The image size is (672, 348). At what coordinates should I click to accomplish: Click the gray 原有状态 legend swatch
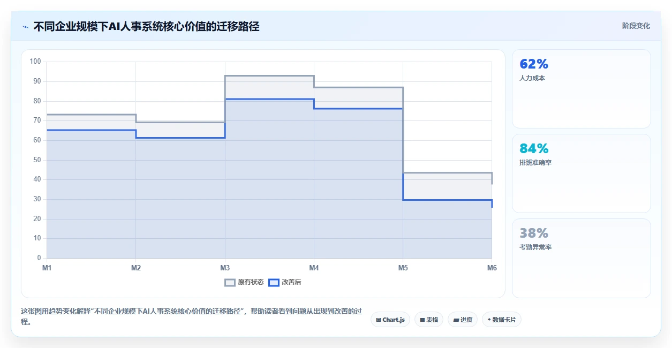pyautogui.click(x=230, y=282)
